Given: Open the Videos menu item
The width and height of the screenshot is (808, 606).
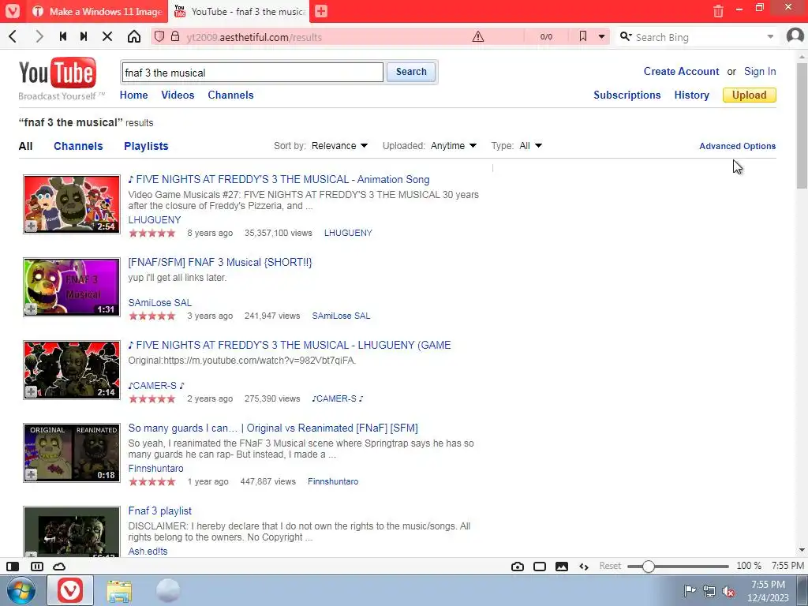Looking at the screenshot, I should (178, 95).
